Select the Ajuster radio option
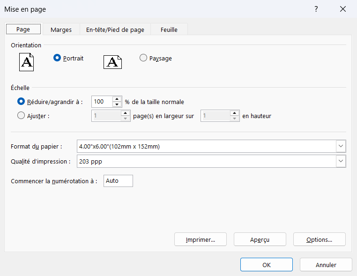The width and height of the screenshot is (357, 276). pos(21,115)
